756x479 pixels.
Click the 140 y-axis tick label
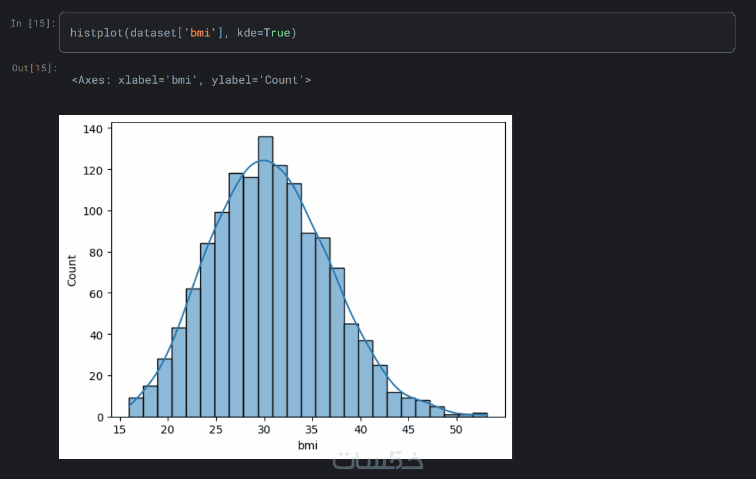point(94,128)
